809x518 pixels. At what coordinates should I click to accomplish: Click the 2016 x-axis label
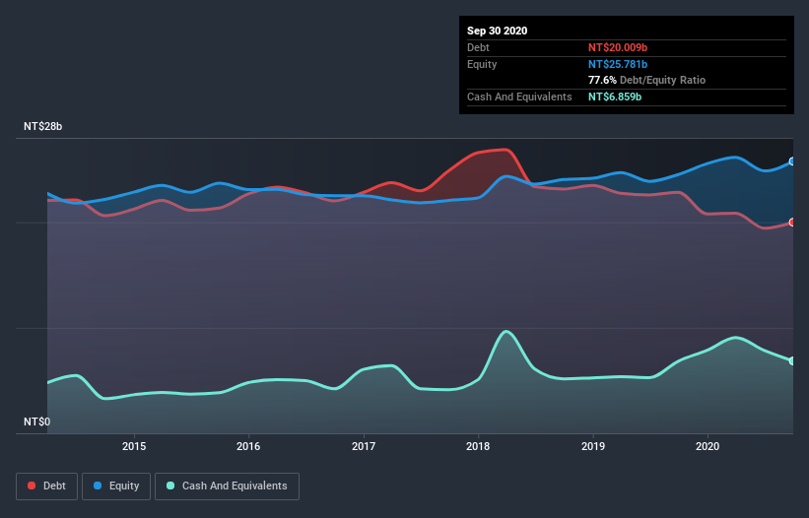point(248,446)
